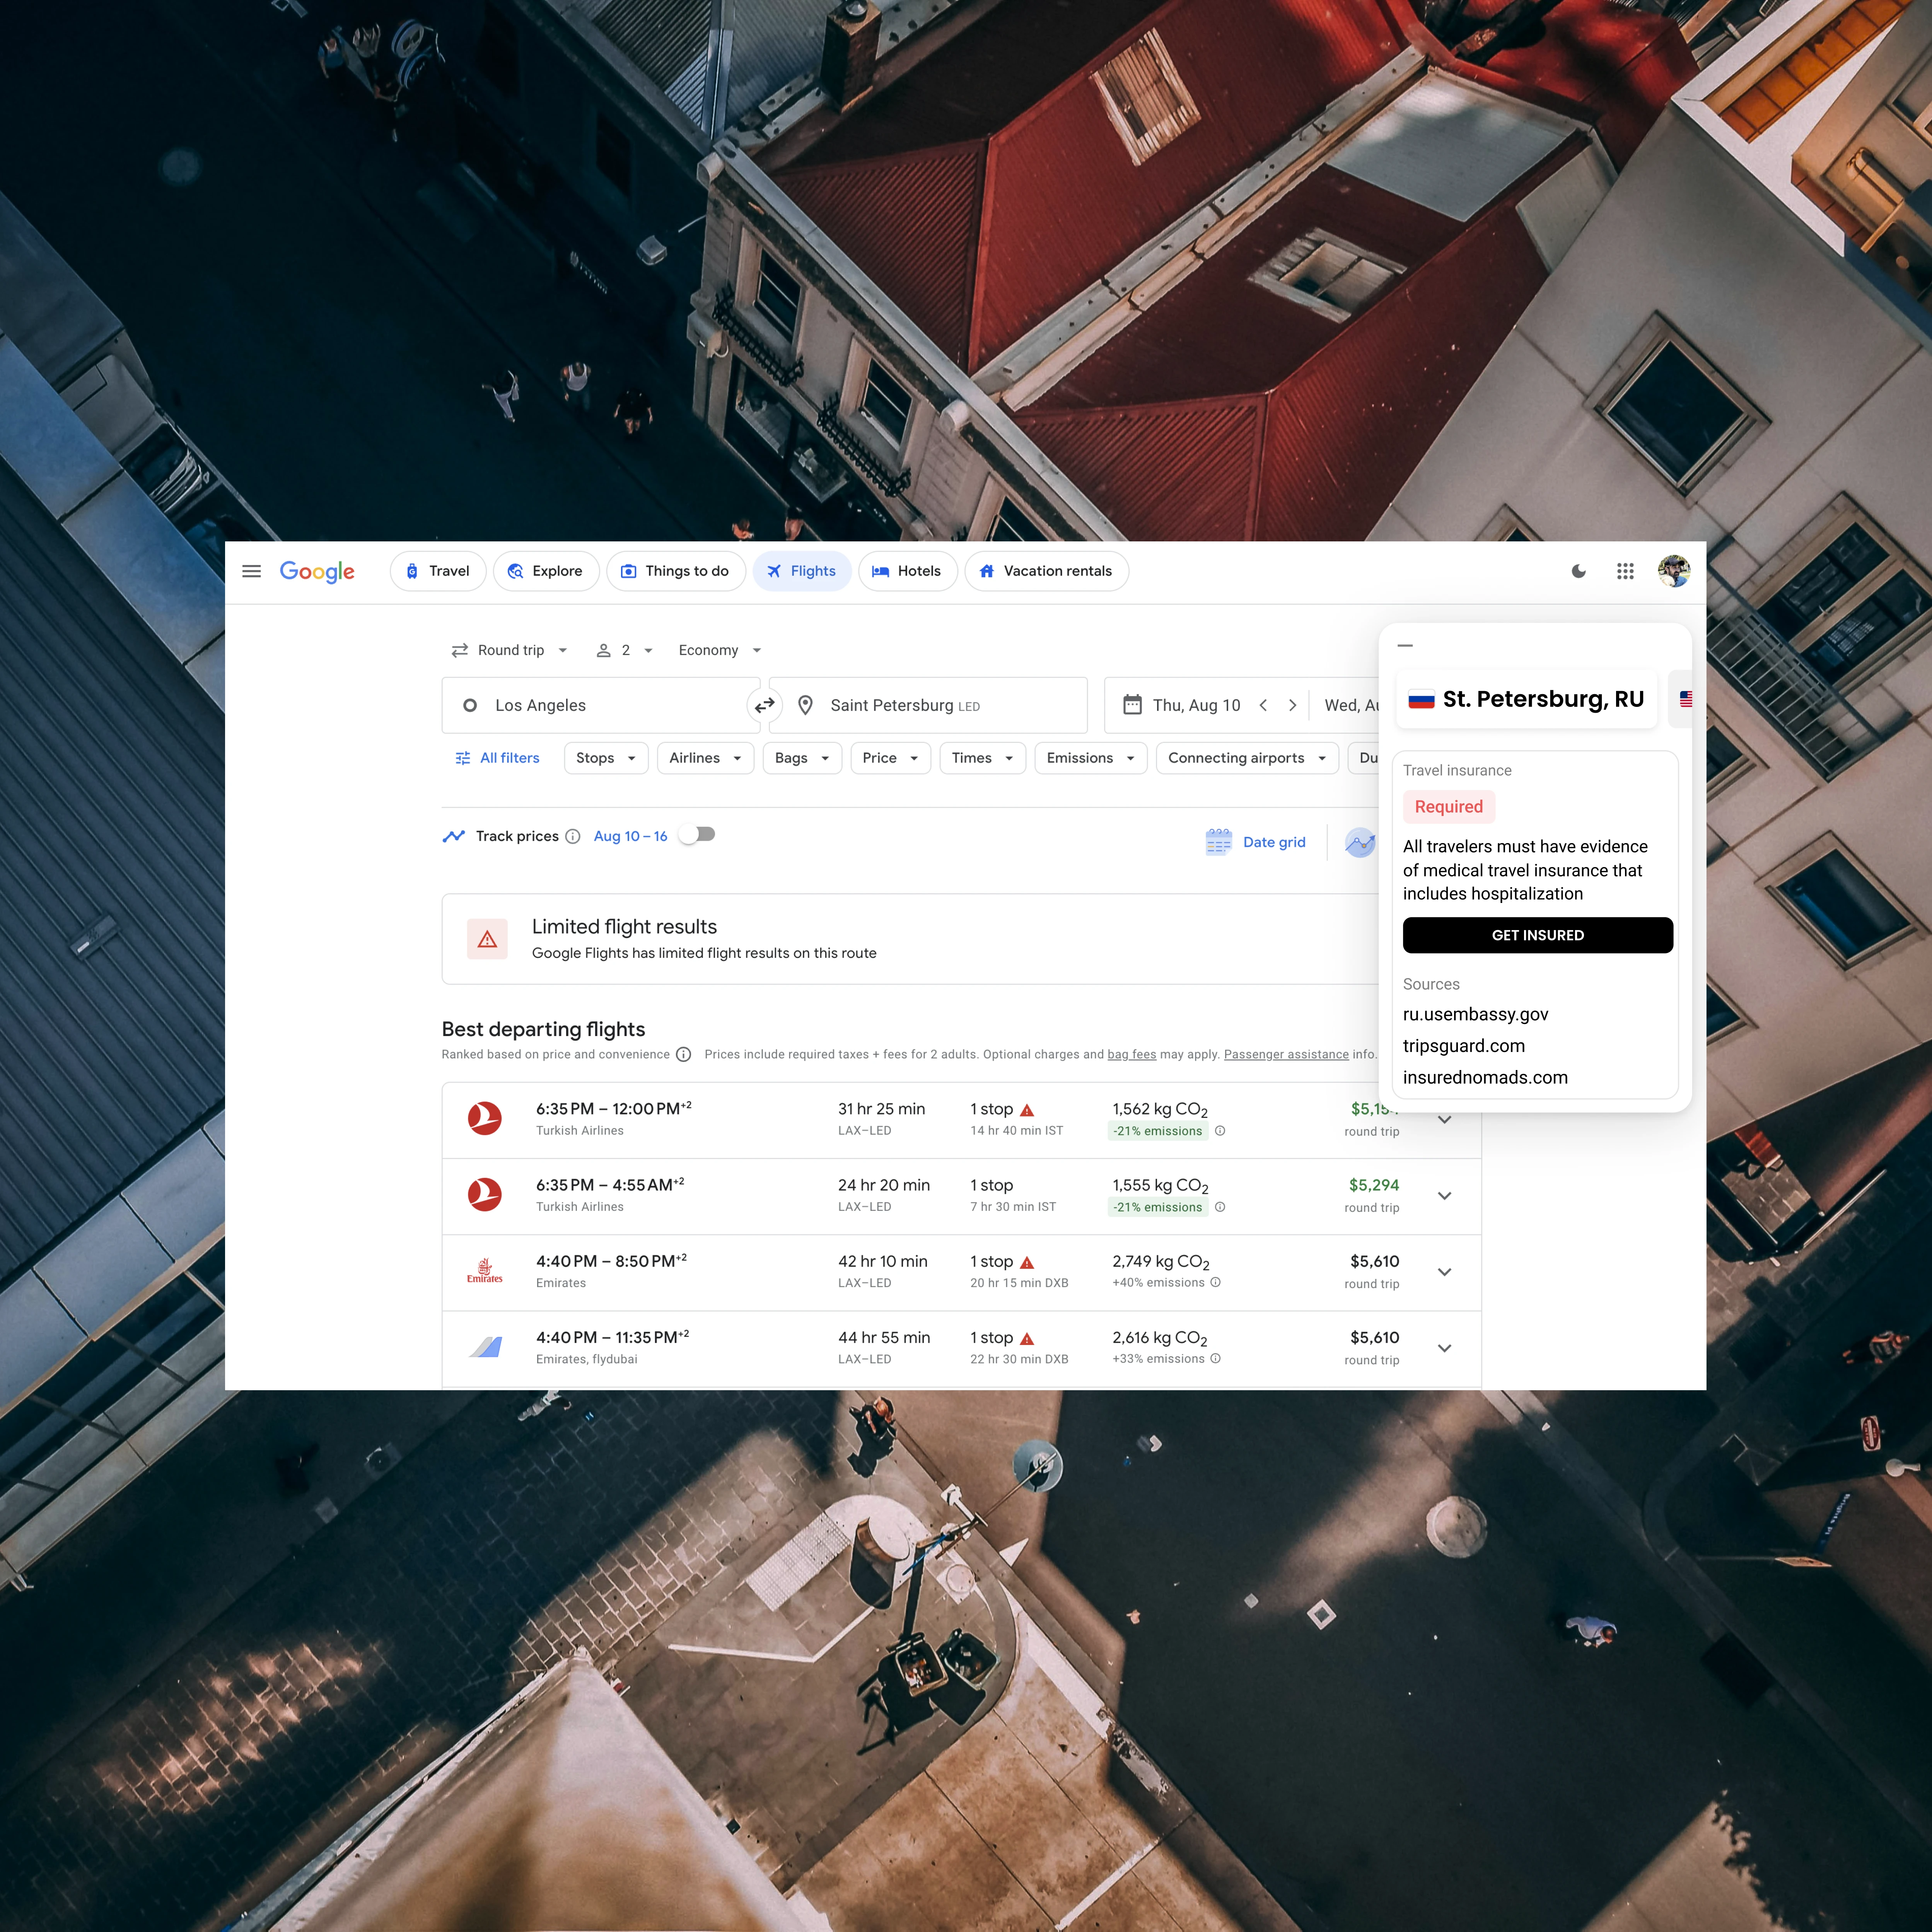Click info icon beside 1,555 kg emissions
The height and width of the screenshot is (1932, 1932).
1220,1207
